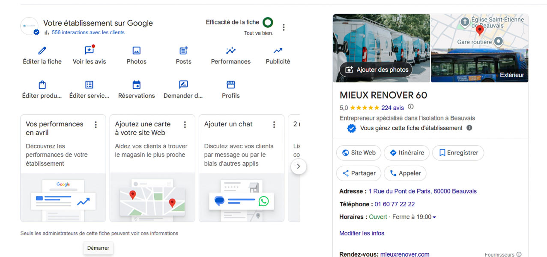Click Modifier les infos link

(x=362, y=233)
